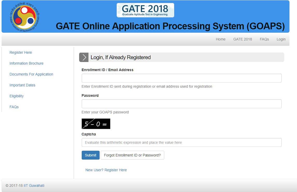
Task: View Documents For Application page
Action: (31, 74)
